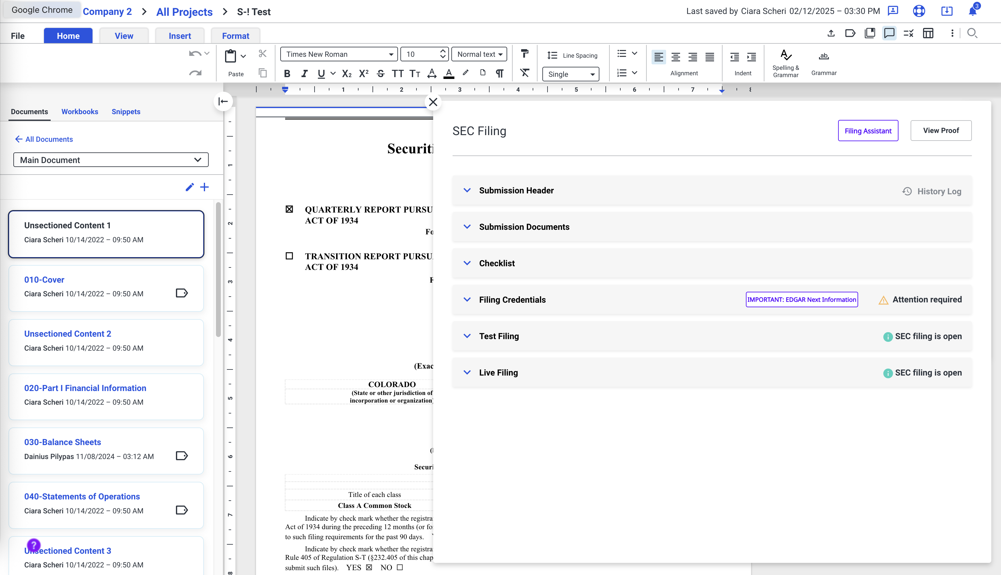Click the justify alignment icon

click(709, 57)
